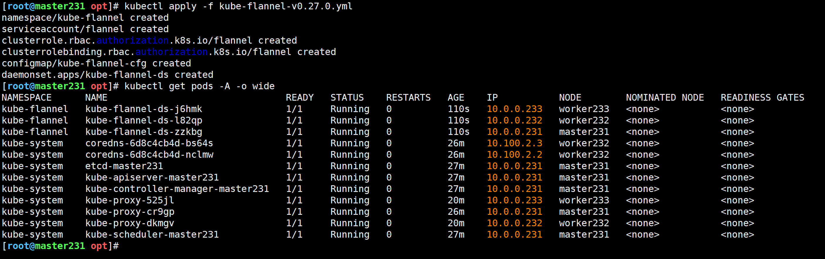Select pod name coredns-6d8c4cb4d-nclmw

(149, 155)
